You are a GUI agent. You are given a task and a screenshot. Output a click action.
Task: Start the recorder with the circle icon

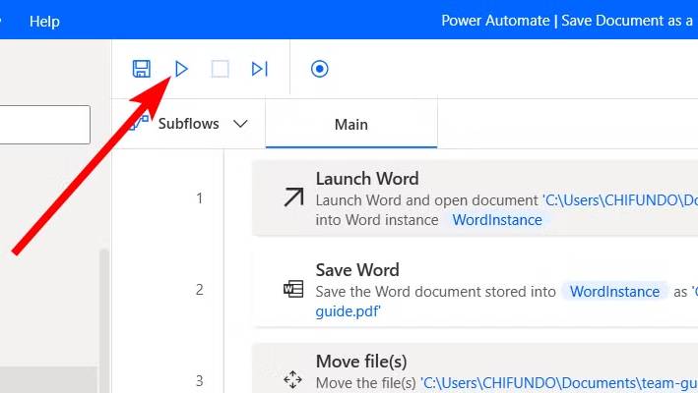320,69
